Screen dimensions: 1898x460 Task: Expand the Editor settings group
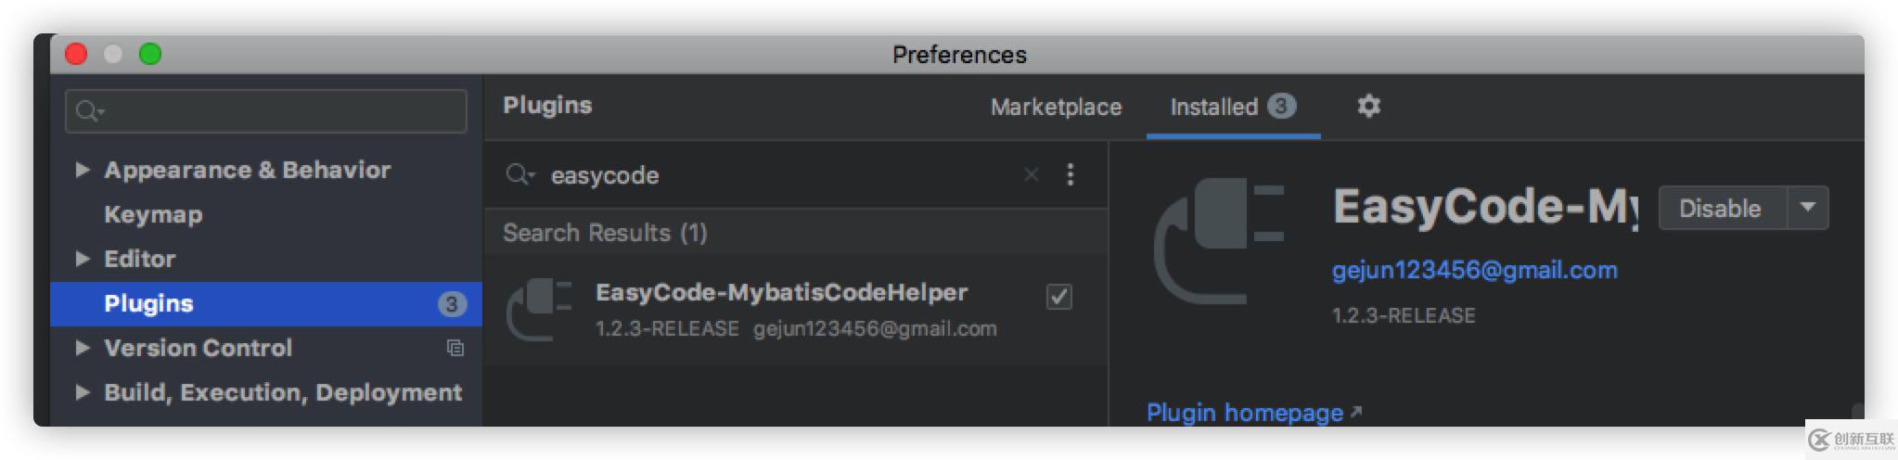point(83,259)
